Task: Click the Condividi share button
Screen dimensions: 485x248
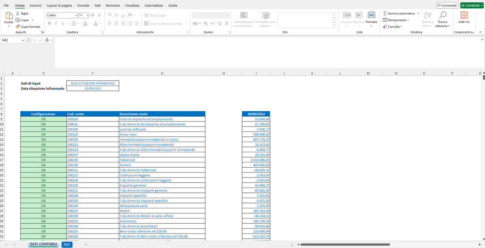Action: pyautogui.click(x=472, y=5)
